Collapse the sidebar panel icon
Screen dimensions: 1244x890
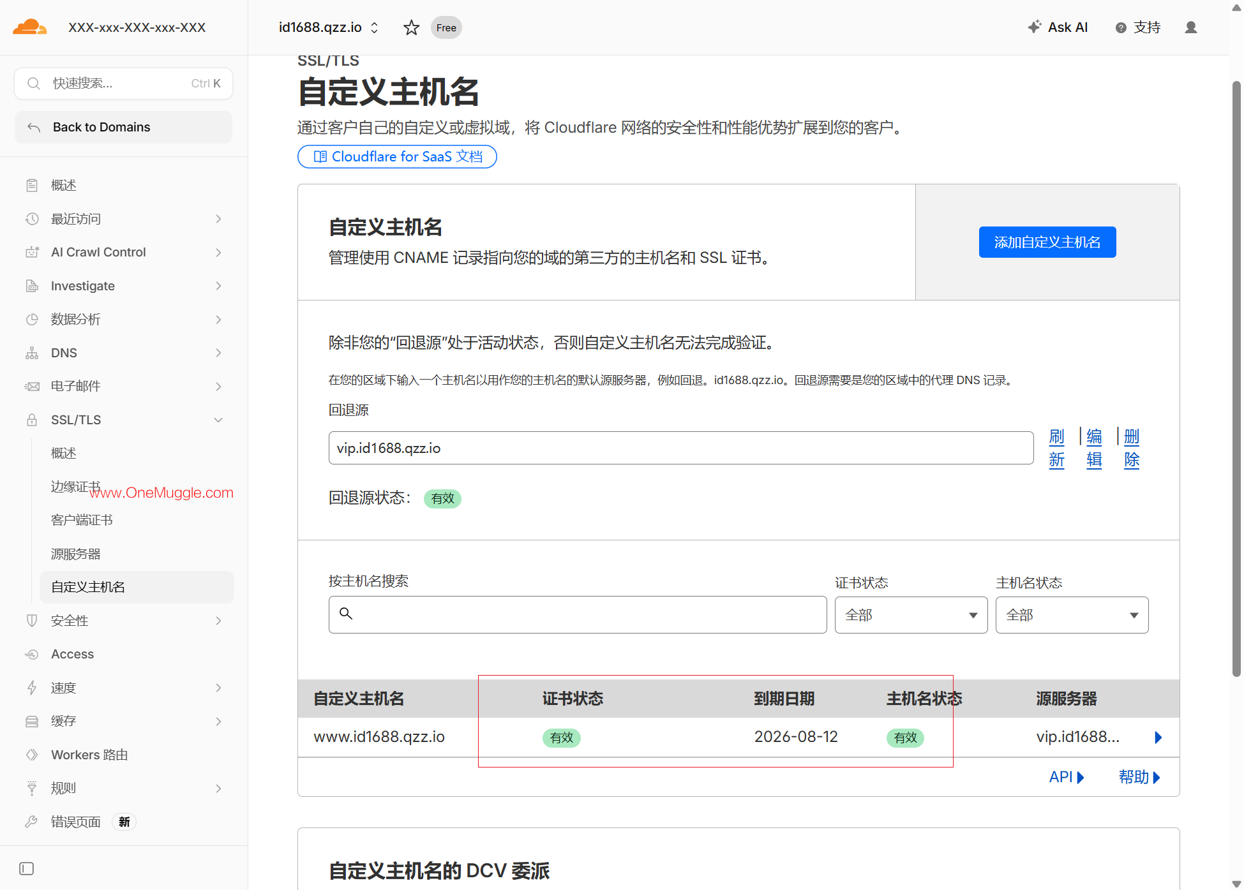click(27, 869)
